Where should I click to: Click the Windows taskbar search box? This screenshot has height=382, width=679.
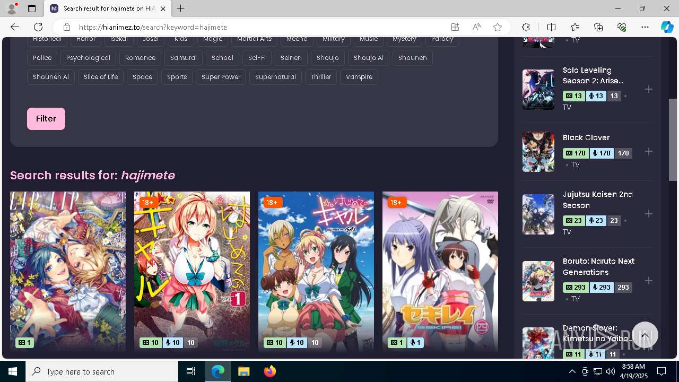[102, 371]
